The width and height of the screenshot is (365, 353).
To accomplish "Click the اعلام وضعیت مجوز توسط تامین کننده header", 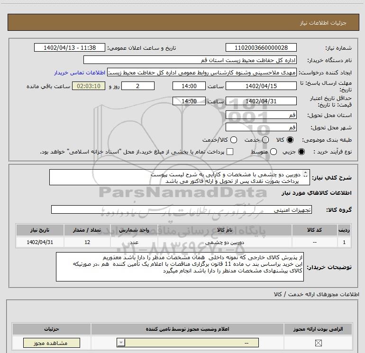I will point(187,329).
